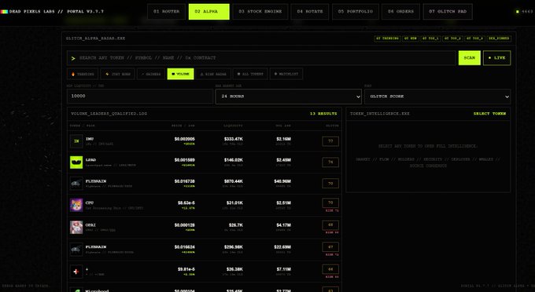This screenshot has width=535, height=292.
Task: Click volume value $40.96M
Action: point(282,181)
